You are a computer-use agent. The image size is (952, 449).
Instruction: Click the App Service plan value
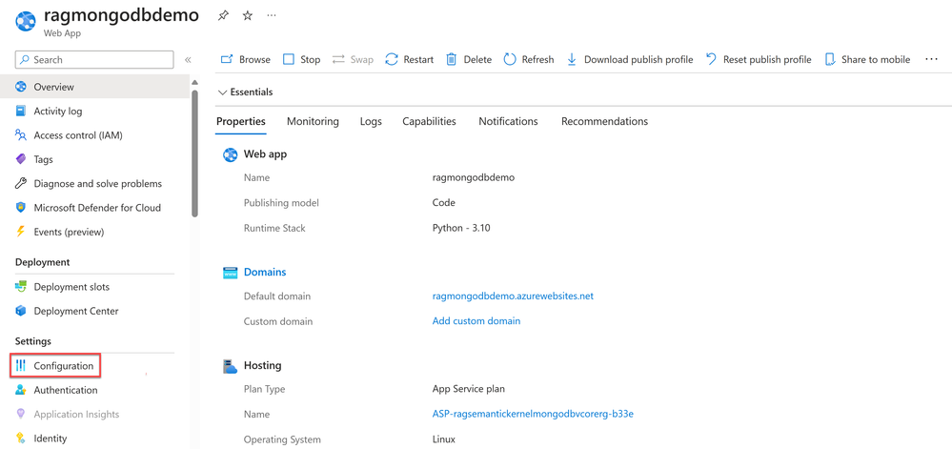(469, 389)
